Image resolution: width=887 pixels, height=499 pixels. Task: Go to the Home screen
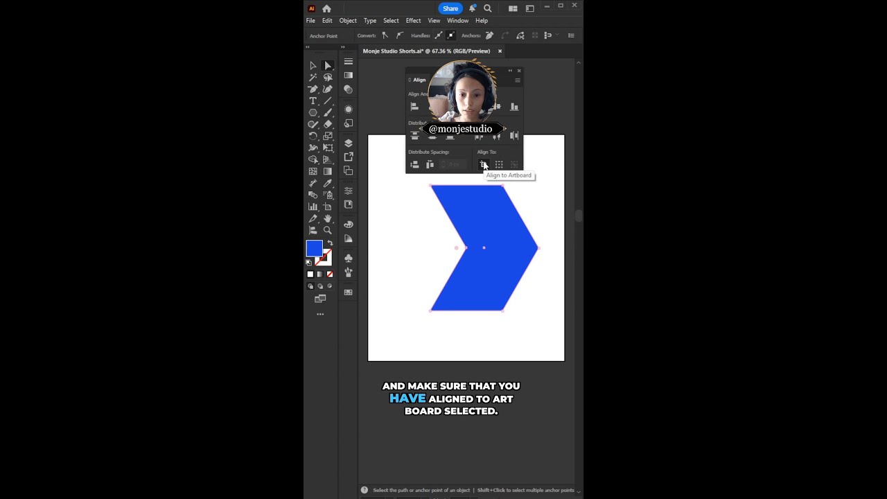pos(326,8)
